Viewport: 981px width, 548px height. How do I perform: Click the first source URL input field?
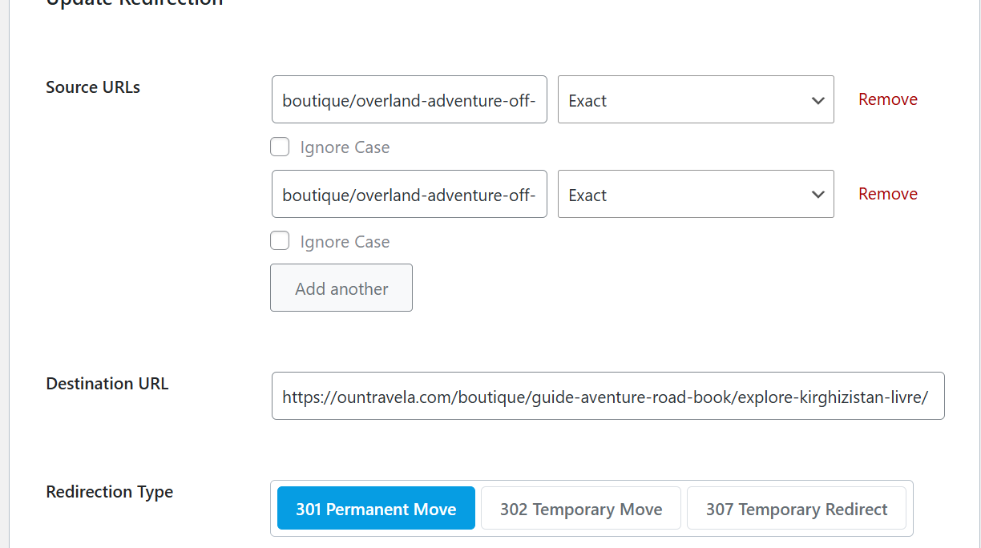(409, 100)
